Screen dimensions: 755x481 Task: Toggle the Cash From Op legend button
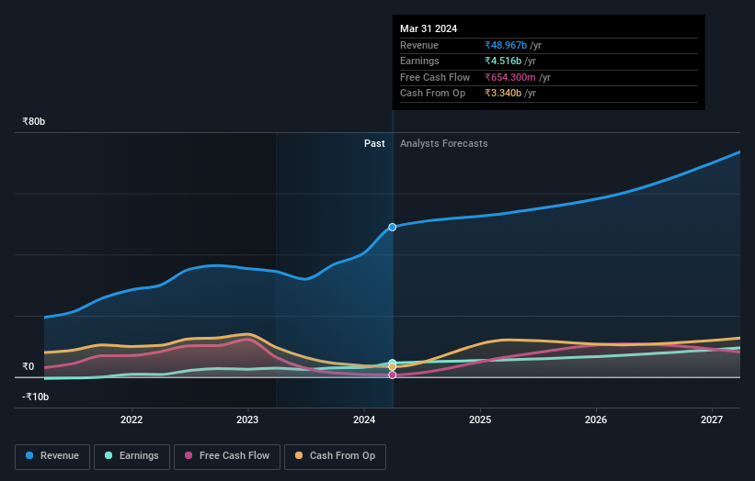point(335,456)
